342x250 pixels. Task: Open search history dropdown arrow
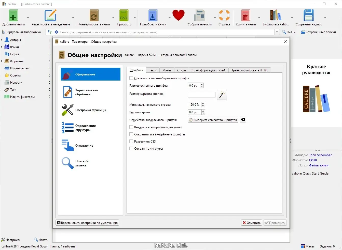click(277, 32)
